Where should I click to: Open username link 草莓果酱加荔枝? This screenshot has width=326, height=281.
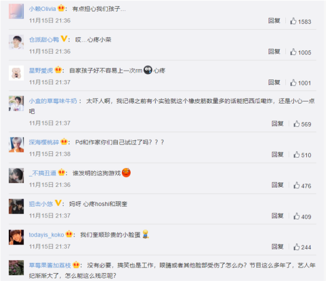(50, 265)
